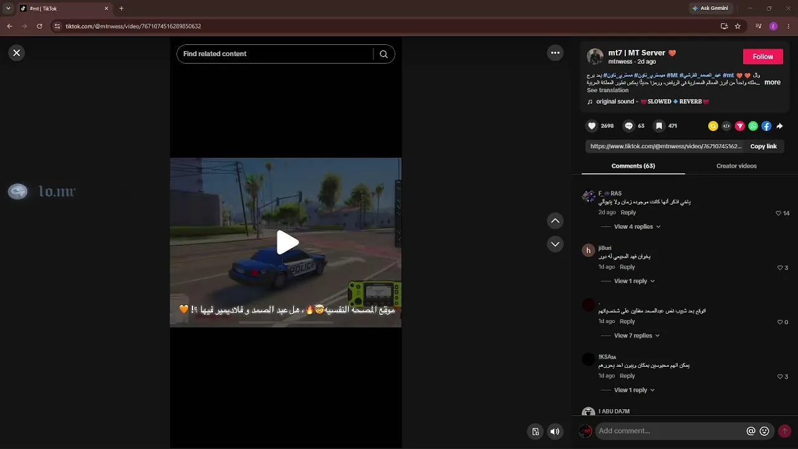Mute the video sound

click(x=554, y=431)
